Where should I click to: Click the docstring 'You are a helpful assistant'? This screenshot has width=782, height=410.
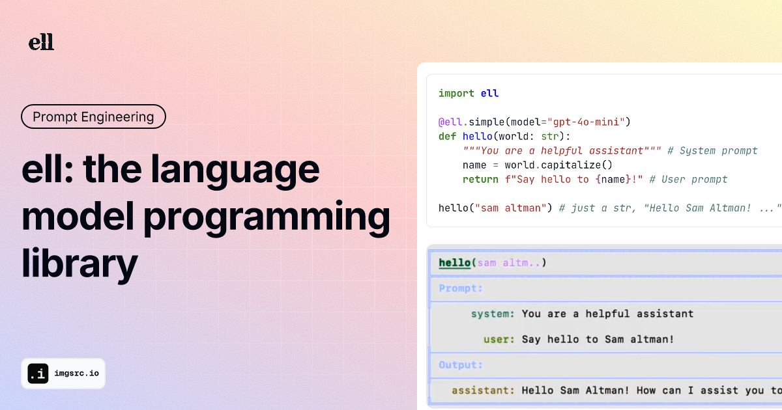tap(562, 150)
